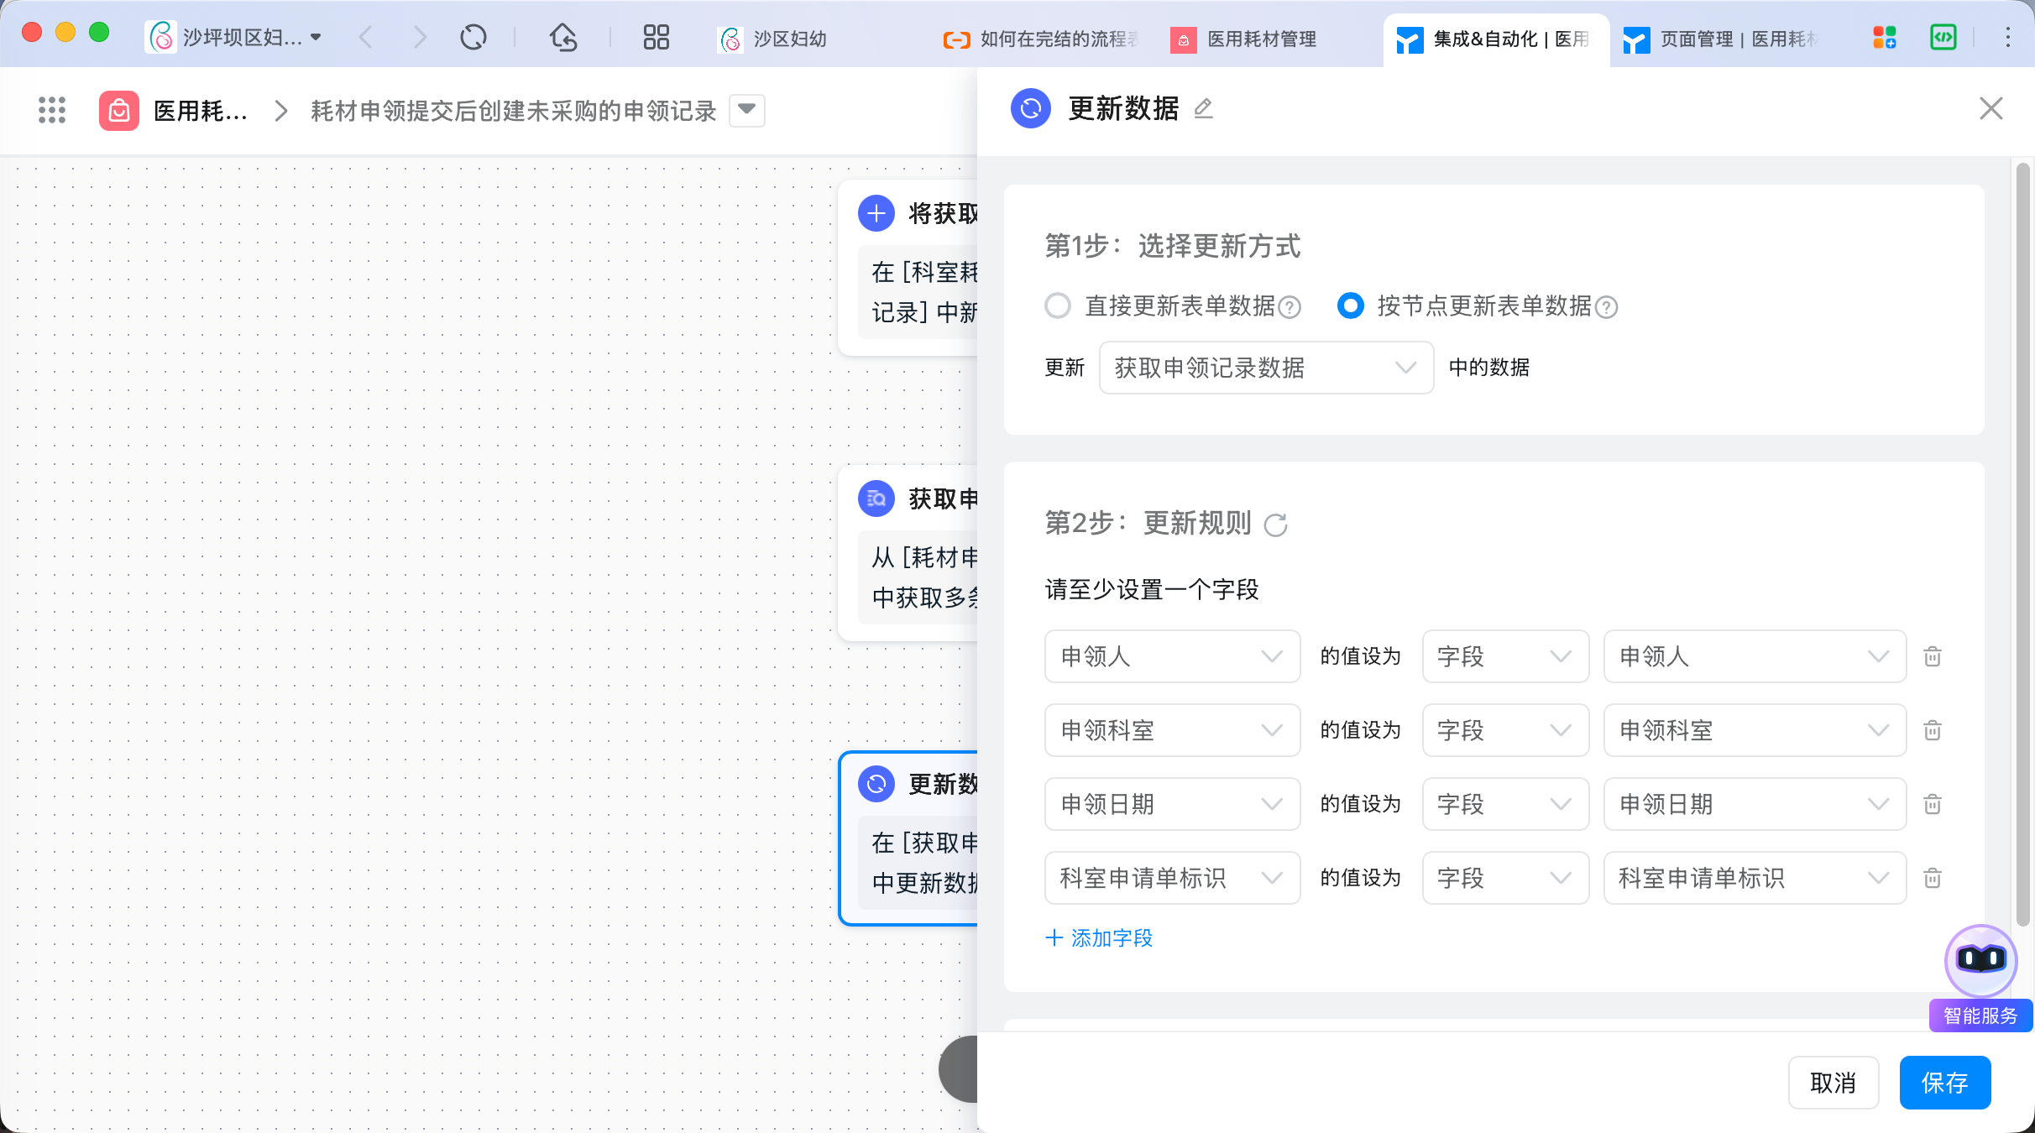Image resolution: width=2035 pixels, height=1133 pixels.
Task: Click refresh icon next to 更新规则
Action: [x=1275, y=525]
